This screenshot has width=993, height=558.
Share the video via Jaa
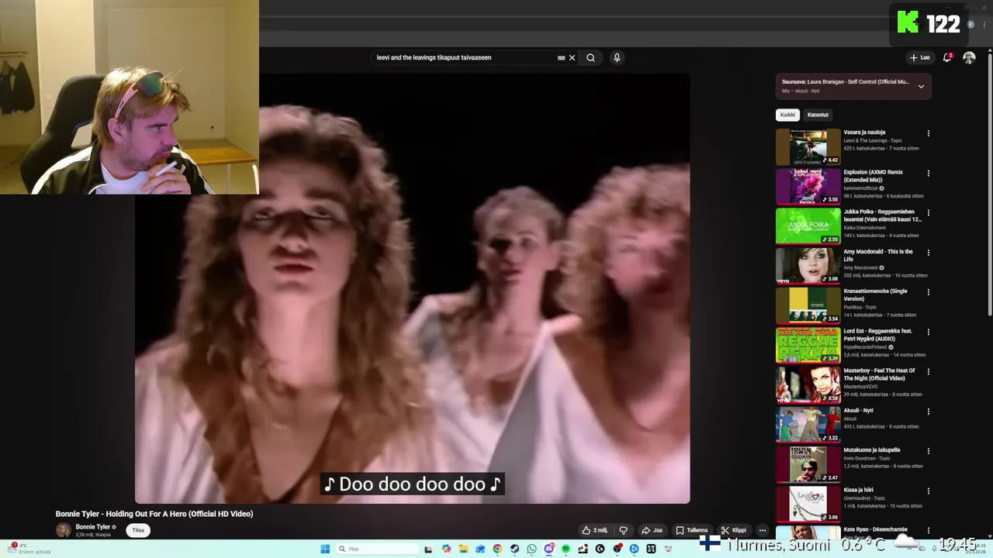(x=652, y=530)
